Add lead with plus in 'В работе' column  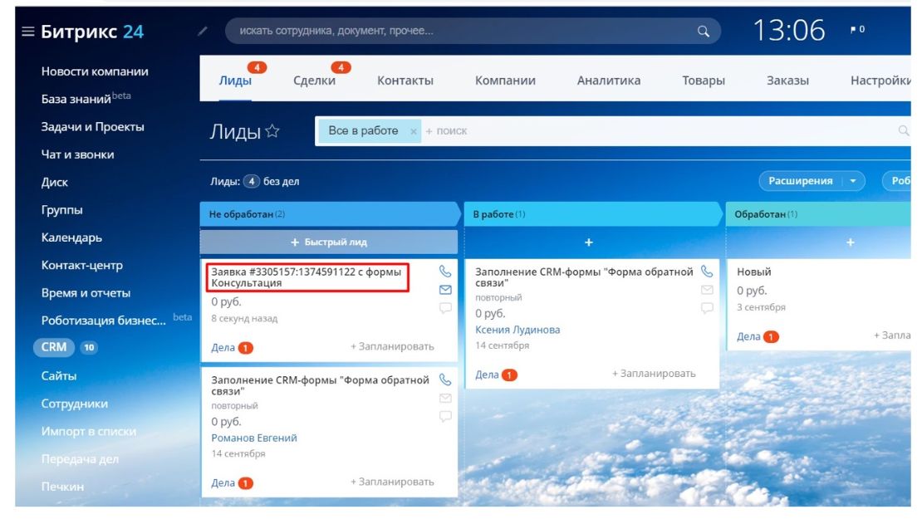coord(589,242)
